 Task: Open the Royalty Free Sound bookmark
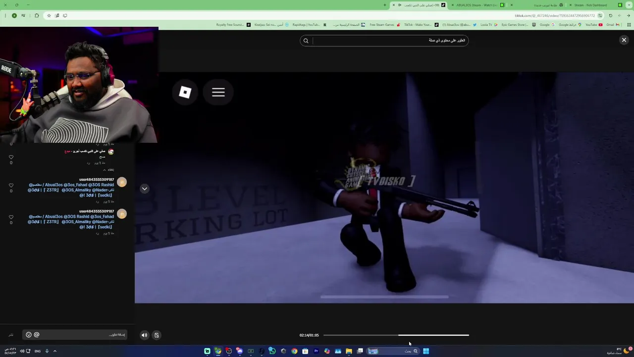tap(233, 25)
